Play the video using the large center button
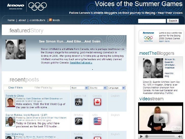This screenshot has width=185, height=139. (x=161, y=118)
